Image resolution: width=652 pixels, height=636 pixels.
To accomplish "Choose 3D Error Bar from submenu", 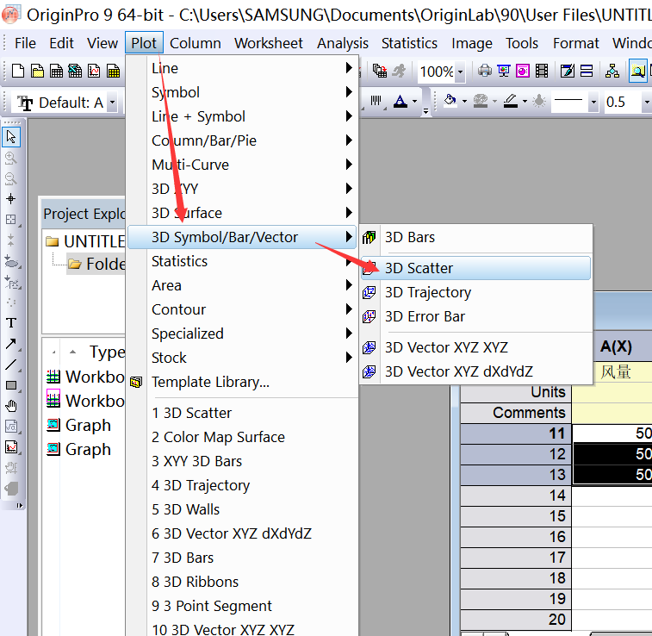I will (475, 316).
